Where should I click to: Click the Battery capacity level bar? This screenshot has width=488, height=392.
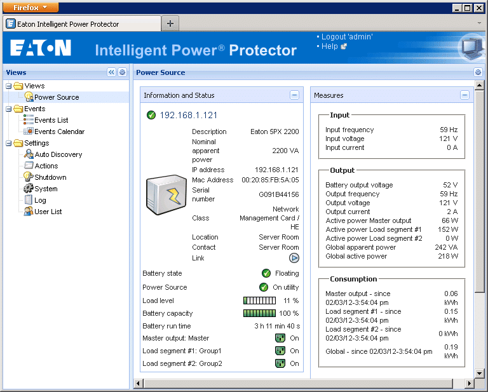point(259,313)
